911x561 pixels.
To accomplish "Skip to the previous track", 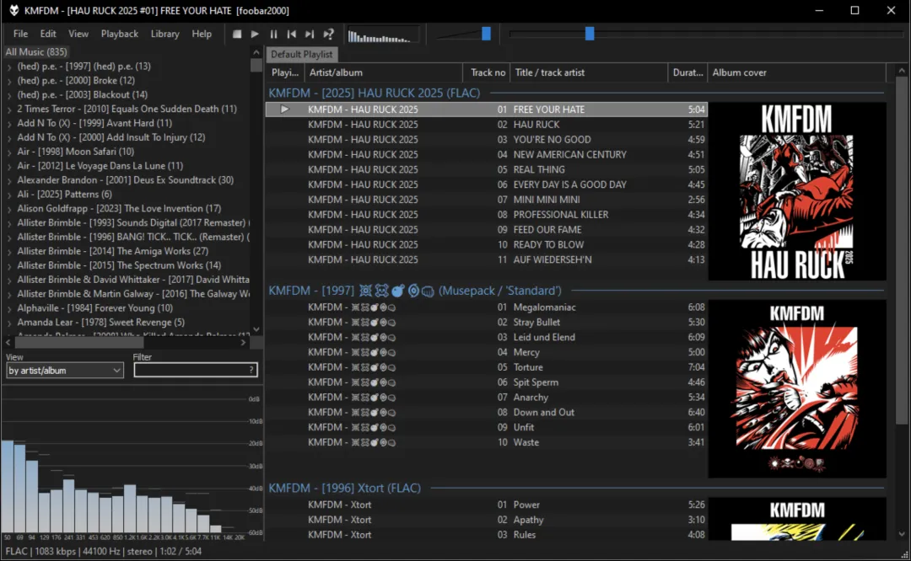I will click(292, 34).
